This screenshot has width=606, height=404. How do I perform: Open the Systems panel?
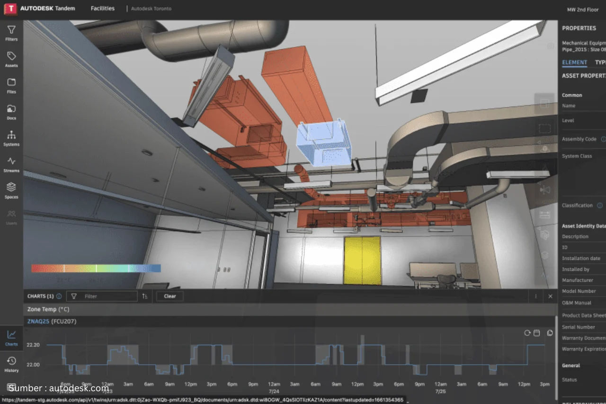coord(11,137)
